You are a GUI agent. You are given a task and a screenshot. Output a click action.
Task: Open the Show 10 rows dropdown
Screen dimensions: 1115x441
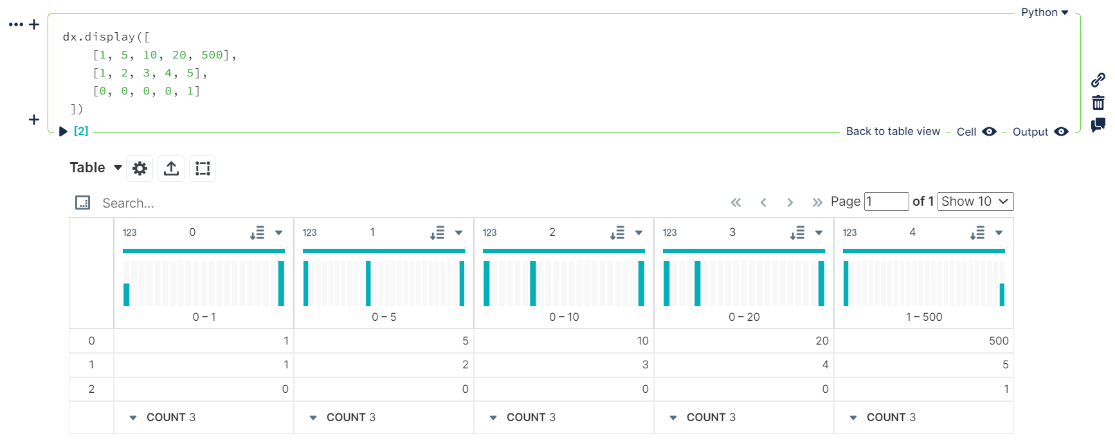pyautogui.click(x=975, y=201)
